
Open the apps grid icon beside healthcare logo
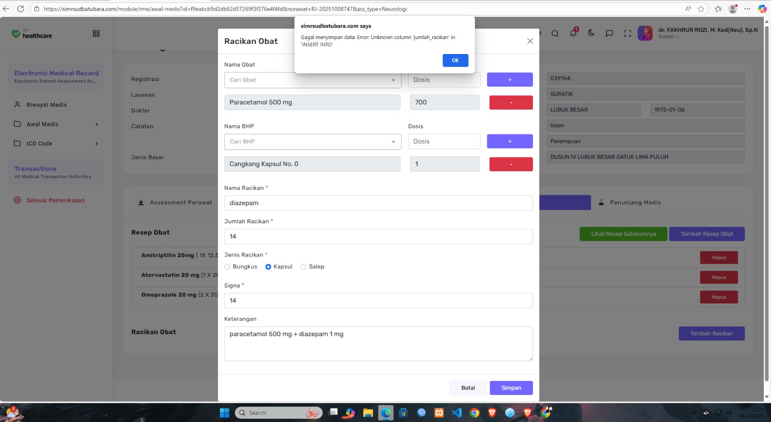[96, 33]
